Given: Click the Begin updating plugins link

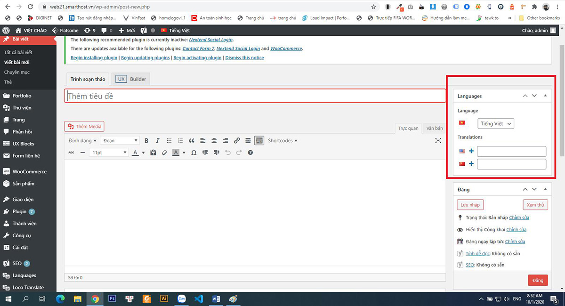Looking at the screenshot, I should pyautogui.click(x=145, y=57).
